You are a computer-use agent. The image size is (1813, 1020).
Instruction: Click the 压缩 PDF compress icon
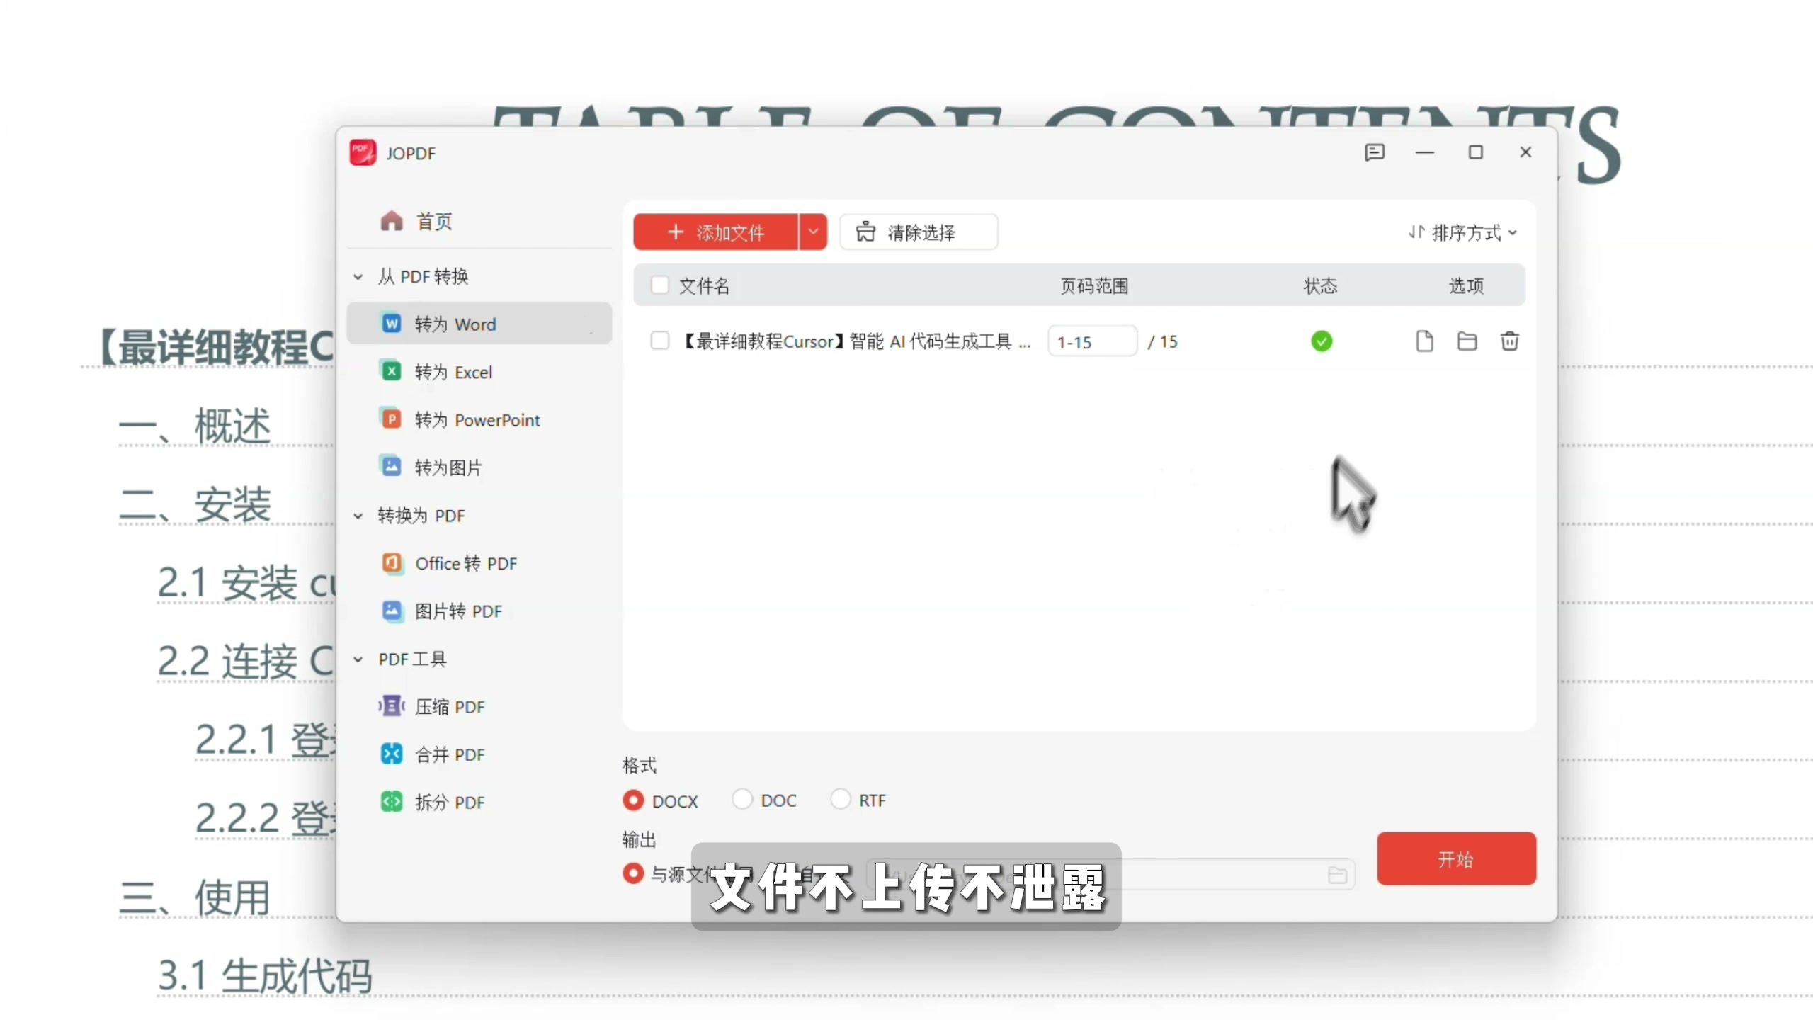pos(392,706)
